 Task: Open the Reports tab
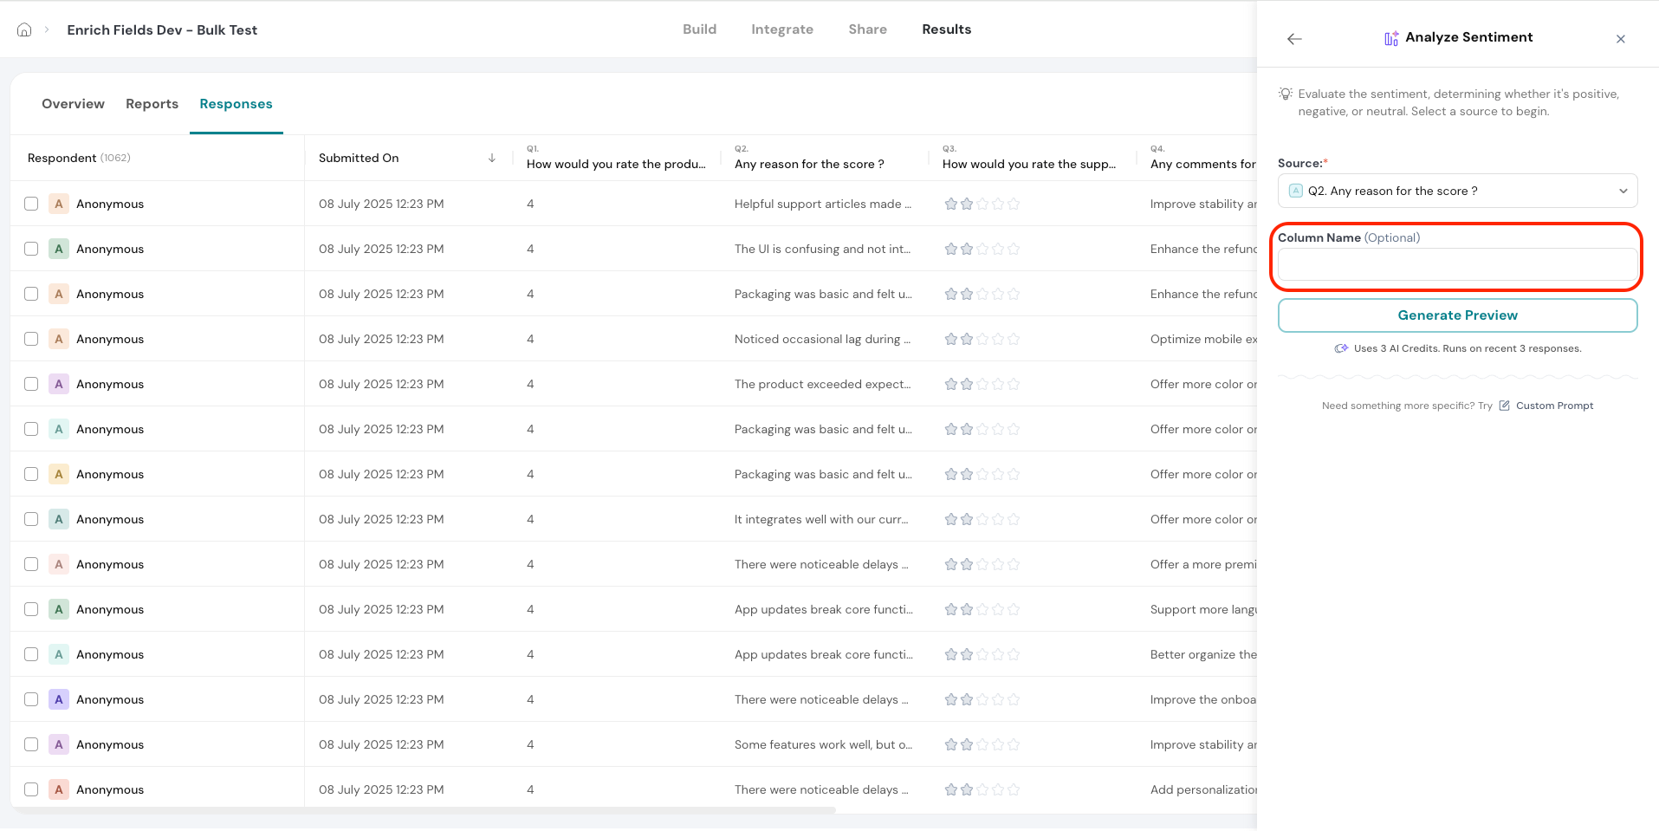(x=152, y=104)
